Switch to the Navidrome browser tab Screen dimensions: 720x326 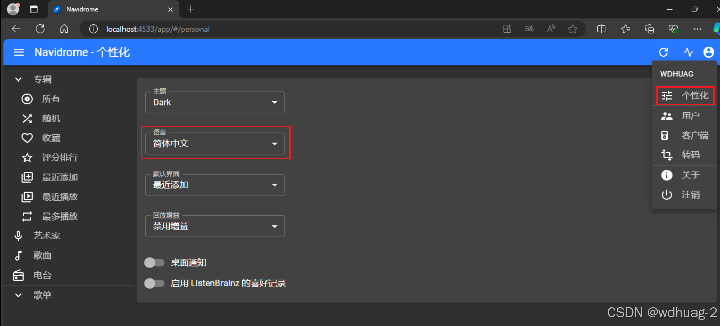coord(113,9)
